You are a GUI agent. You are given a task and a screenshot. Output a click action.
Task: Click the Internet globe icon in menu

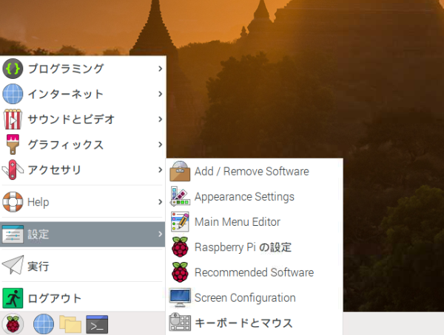13,94
